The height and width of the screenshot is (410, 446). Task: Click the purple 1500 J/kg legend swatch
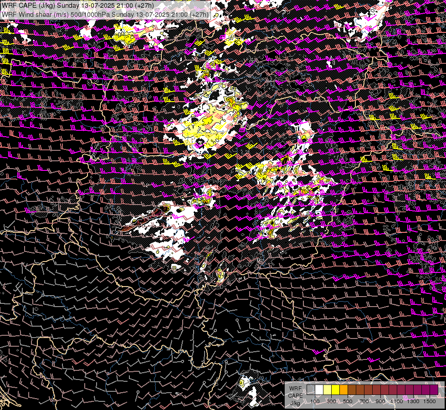click(434, 390)
